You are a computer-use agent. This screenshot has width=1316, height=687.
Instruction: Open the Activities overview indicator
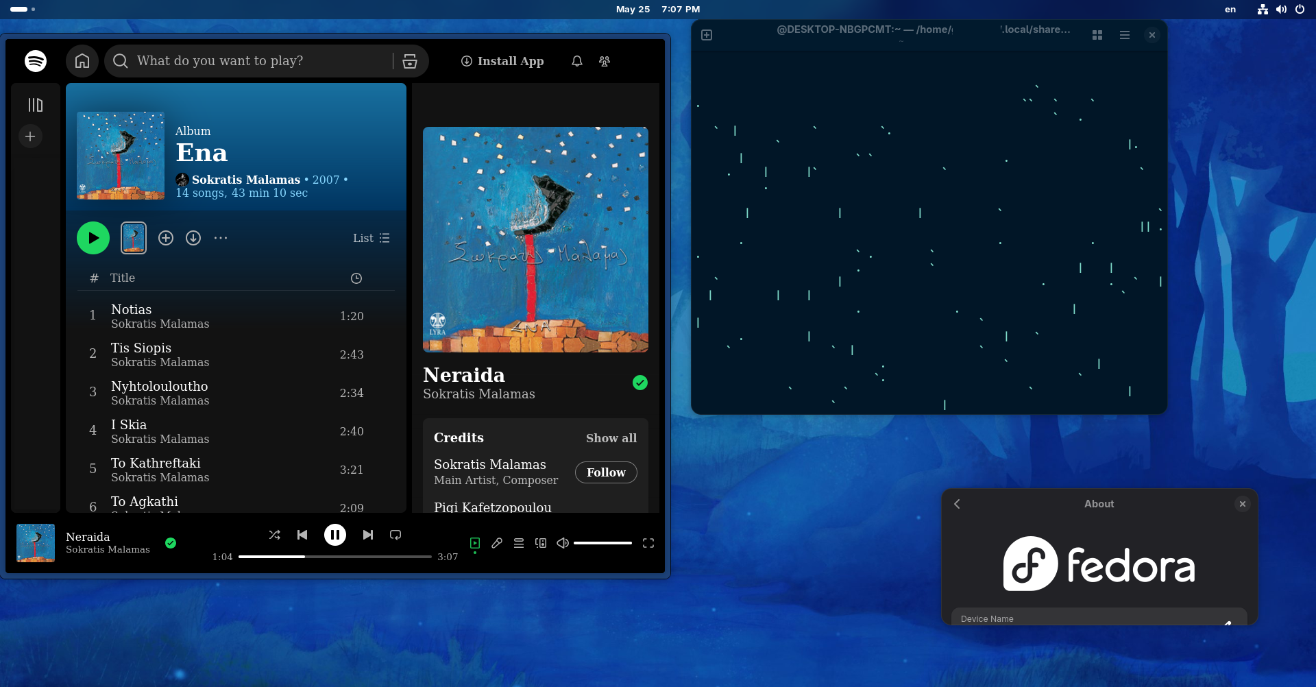point(23,9)
